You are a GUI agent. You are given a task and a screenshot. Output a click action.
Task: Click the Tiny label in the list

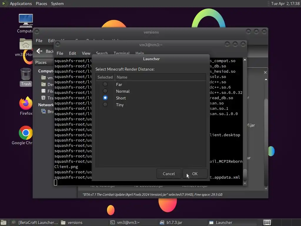[x=120, y=105]
